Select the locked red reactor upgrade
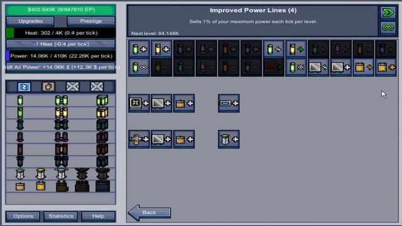This screenshot has height=226, width=402. click(274, 67)
